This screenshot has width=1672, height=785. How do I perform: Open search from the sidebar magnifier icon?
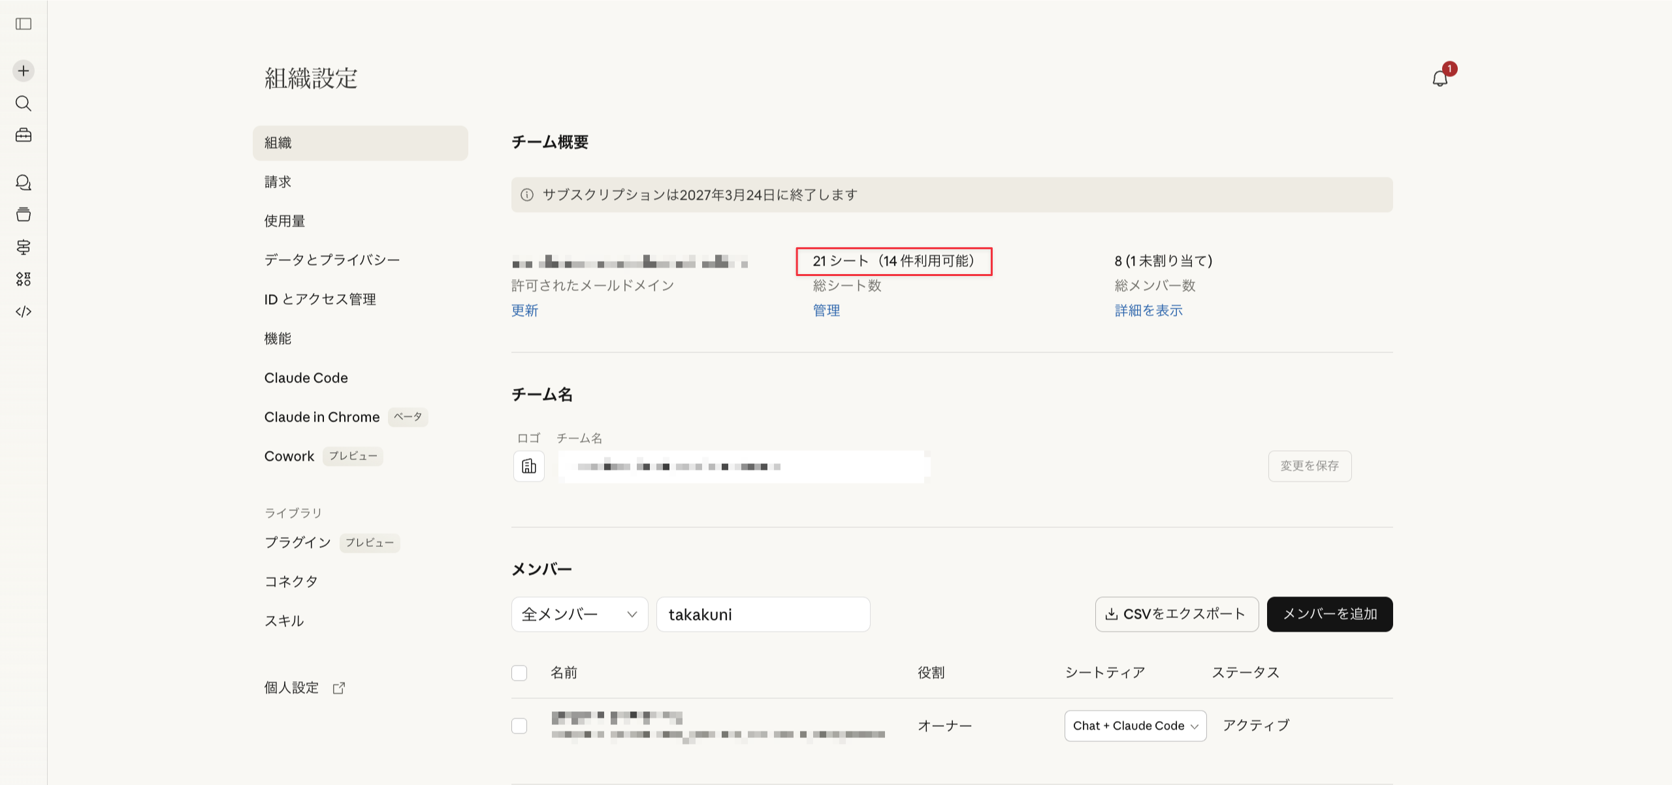point(24,103)
